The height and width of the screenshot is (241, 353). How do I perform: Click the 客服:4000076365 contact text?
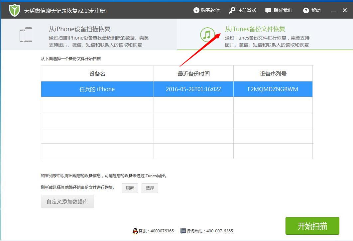click(154, 231)
